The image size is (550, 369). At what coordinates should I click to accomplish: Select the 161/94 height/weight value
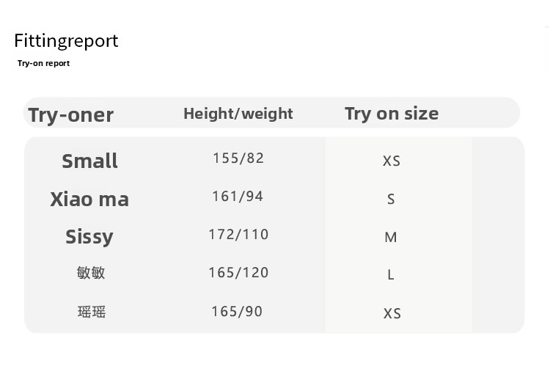click(238, 197)
